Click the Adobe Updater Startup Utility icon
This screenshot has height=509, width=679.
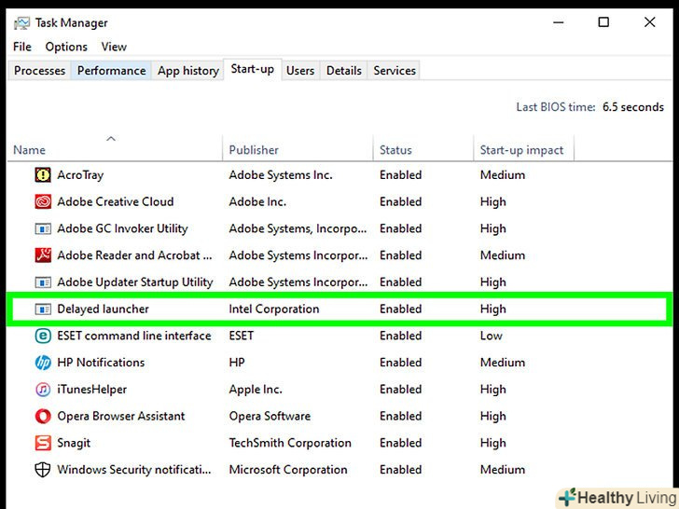(x=43, y=282)
